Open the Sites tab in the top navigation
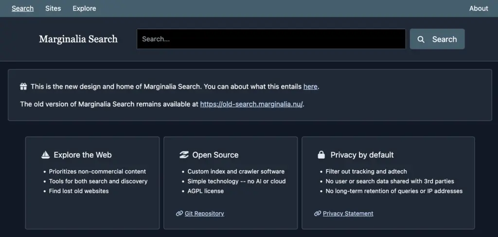 (x=53, y=8)
